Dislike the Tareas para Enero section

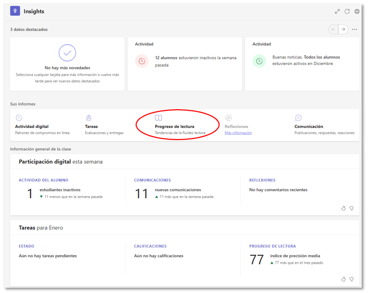(352, 279)
